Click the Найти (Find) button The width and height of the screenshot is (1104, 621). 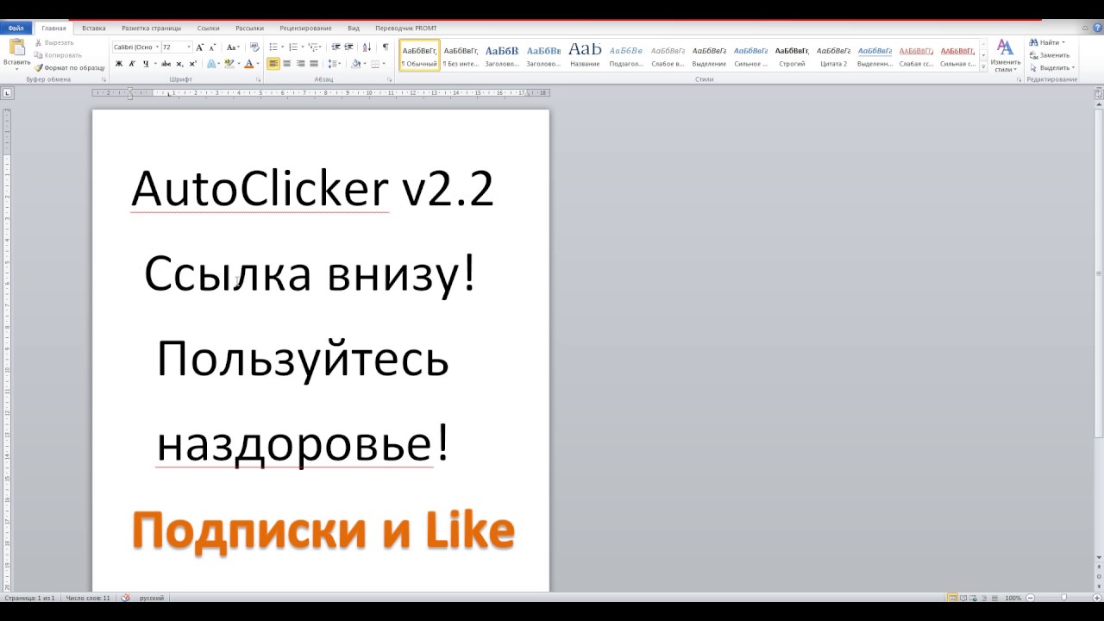pyautogui.click(x=1047, y=42)
